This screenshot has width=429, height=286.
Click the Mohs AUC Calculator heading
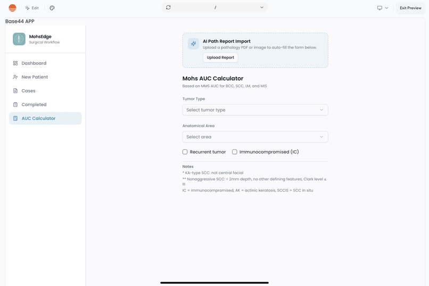click(213, 78)
